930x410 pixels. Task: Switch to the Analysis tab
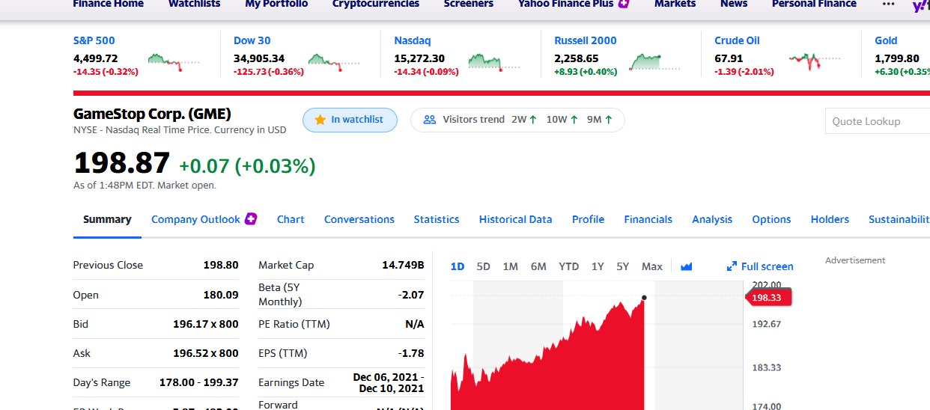pos(712,219)
